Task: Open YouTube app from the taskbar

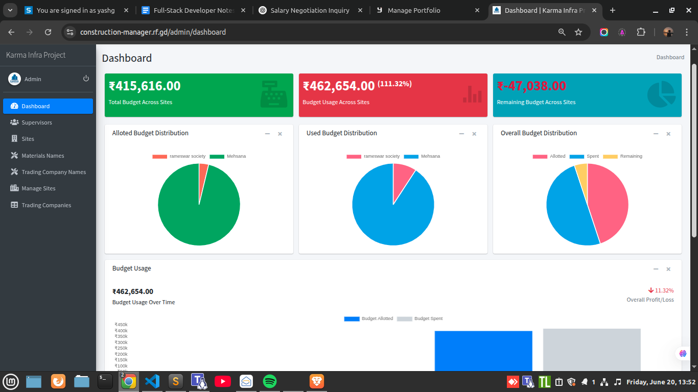Action: [222, 381]
